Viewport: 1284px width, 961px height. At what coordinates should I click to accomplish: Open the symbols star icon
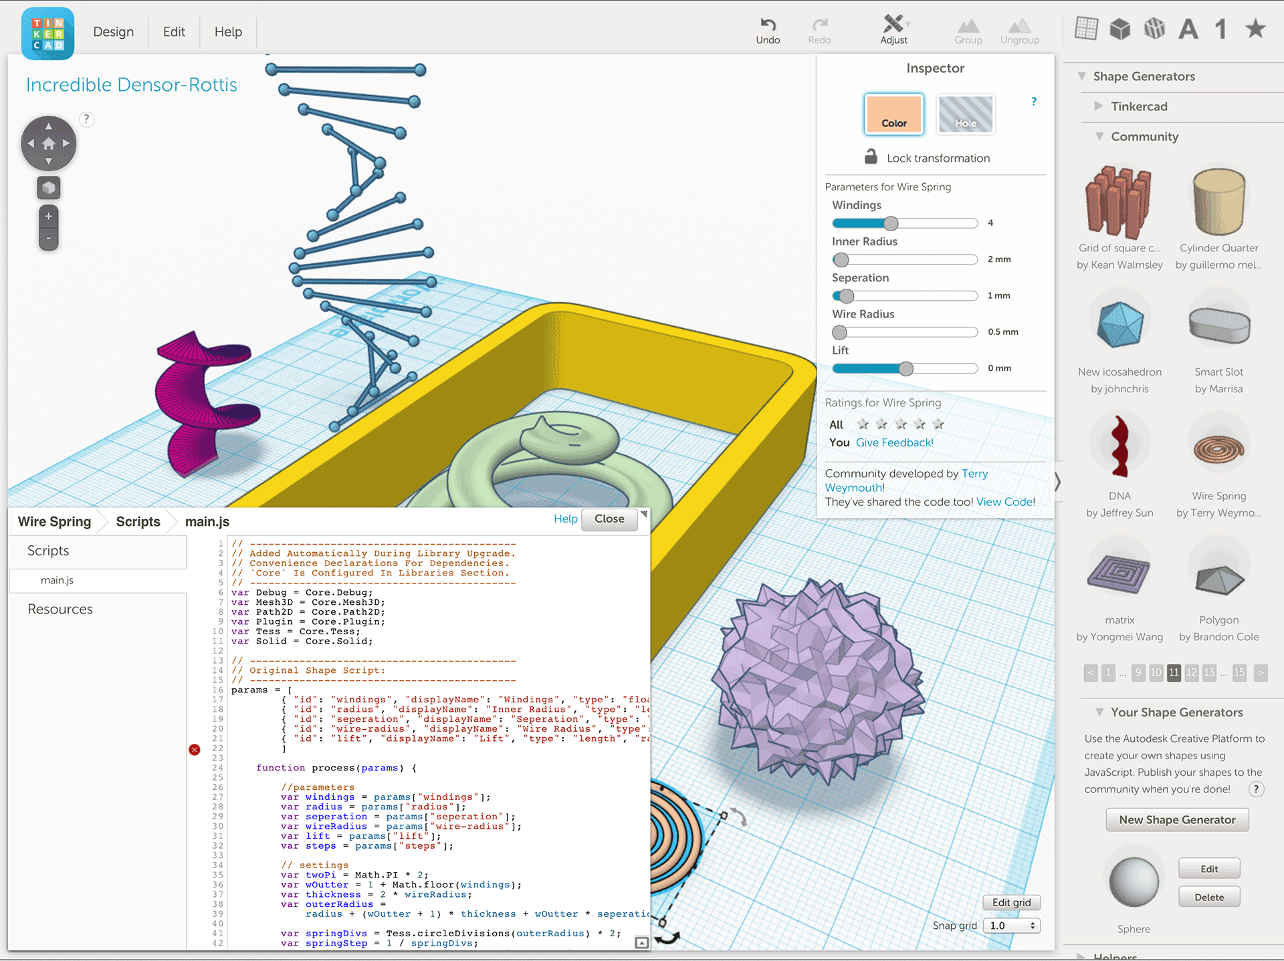[x=1255, y=28]
